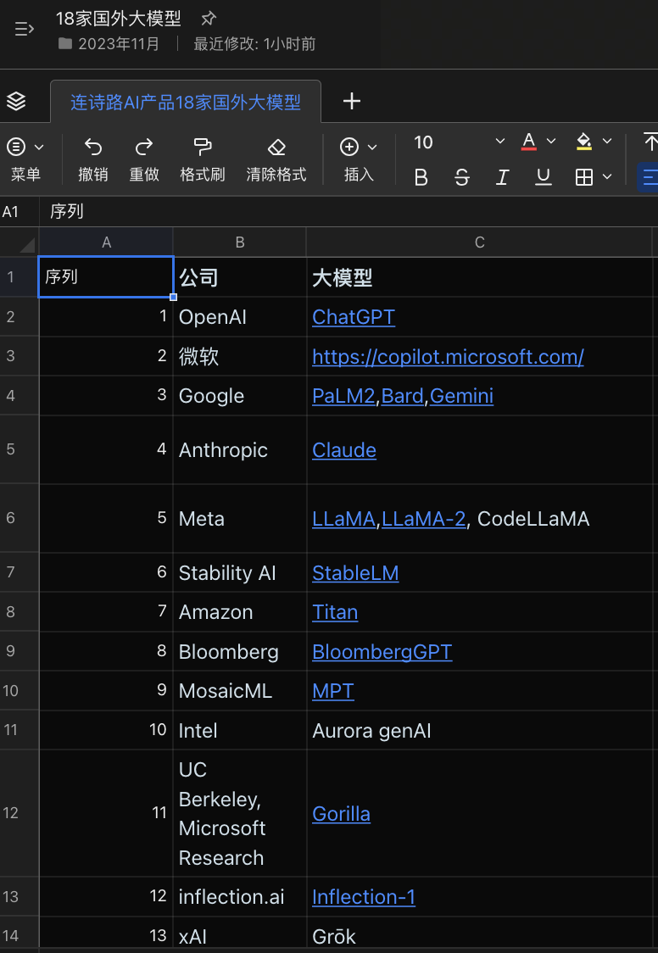Select the Stability AI cell
Viewport: 658px width, 953px height.
click(240, 573)
